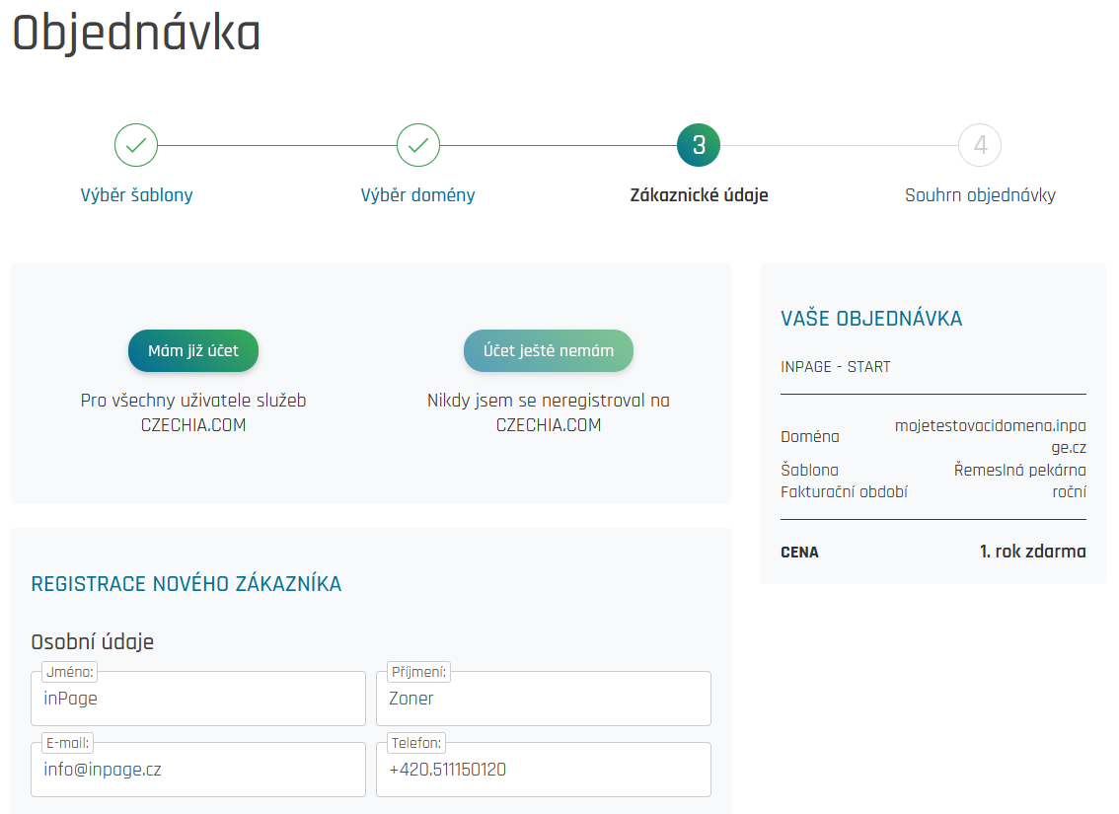This screenshot has width=1119, height=814.
Task: Click the checkmark icon for Výběr šablony step
Action: click(136, 145)
